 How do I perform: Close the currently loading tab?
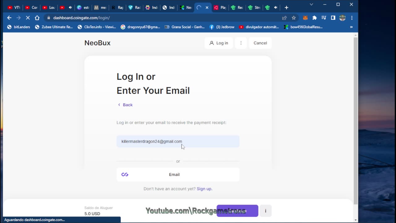[x=207, y=7]
